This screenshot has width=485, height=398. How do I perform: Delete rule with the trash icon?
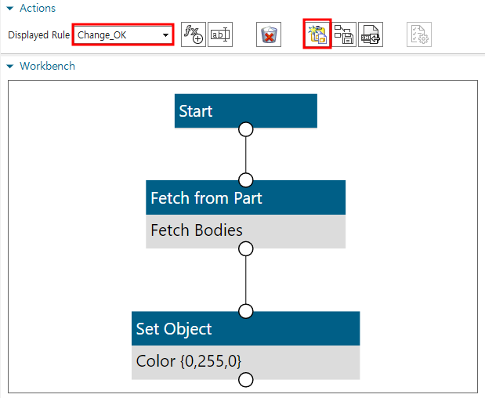click(x=269, y=35)
